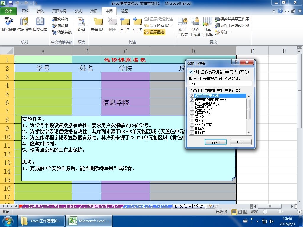303x227 pixels.
Task: Switch to Page Layout view in status bar
Action: point(240,212)
